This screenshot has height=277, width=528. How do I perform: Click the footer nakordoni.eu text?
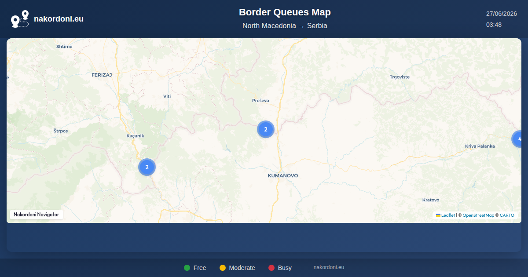(329, 267)
